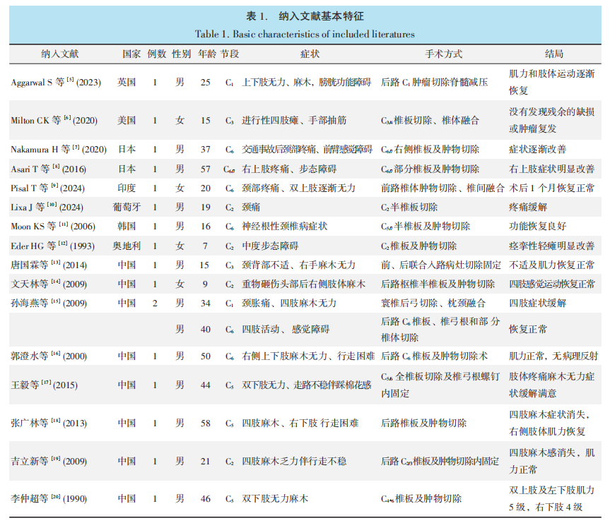This screenshot has width=610, height=523.
Task: Select the cell 'Pisal T 等 (2024)'
Action: click(48, 188)
